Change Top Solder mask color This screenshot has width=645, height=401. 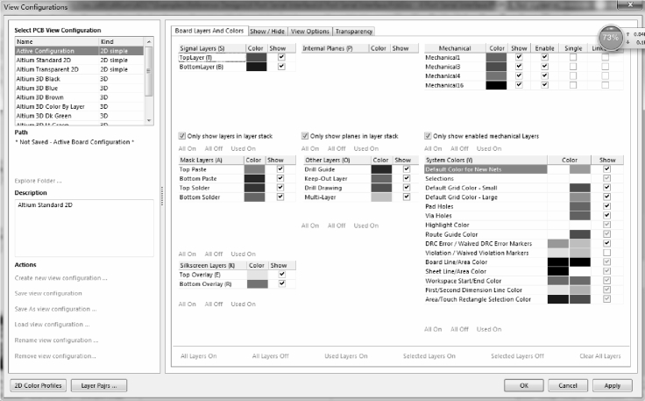pos(254,188)
